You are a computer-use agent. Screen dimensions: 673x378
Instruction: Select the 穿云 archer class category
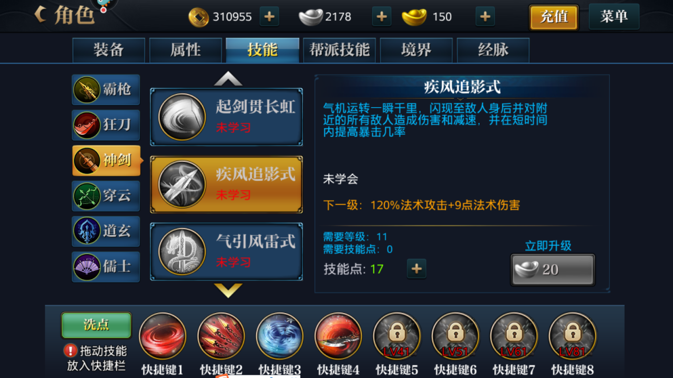106,196
